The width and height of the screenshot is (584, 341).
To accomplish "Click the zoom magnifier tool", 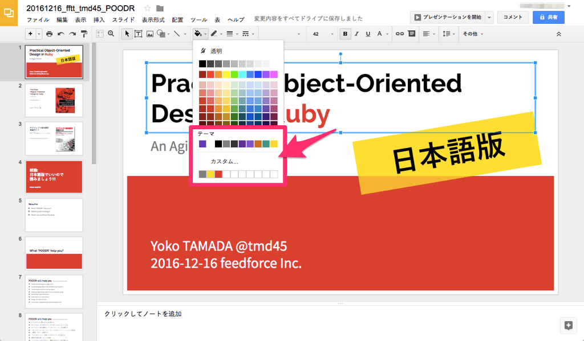I will coord(111,34).
